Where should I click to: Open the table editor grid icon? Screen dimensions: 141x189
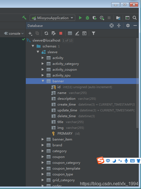click(70, 33)
